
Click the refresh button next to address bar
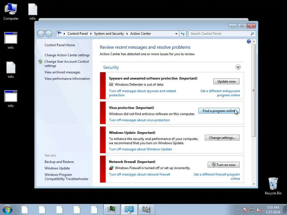click(183, 34)
